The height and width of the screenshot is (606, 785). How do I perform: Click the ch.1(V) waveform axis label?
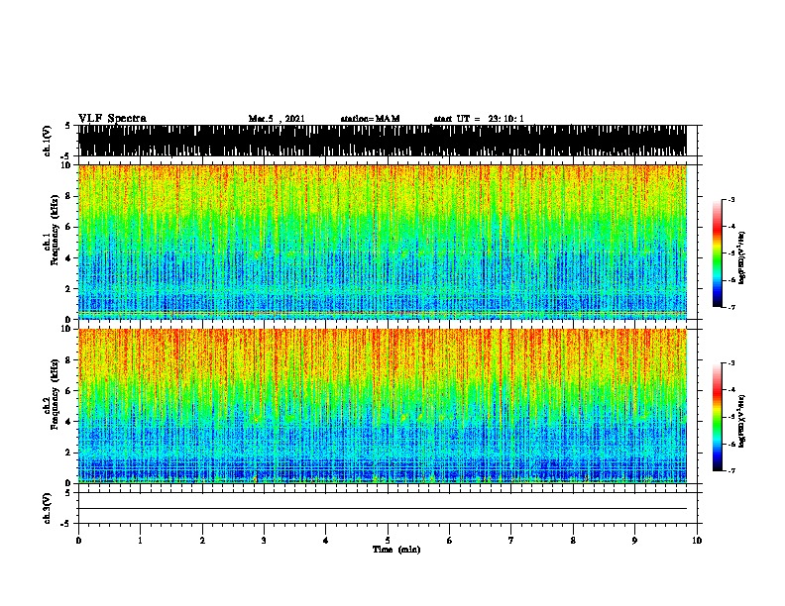click(48, 141)
